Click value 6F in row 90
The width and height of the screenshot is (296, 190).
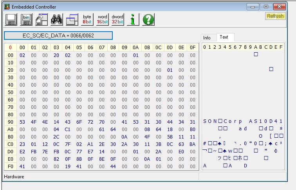click(79, 122)
